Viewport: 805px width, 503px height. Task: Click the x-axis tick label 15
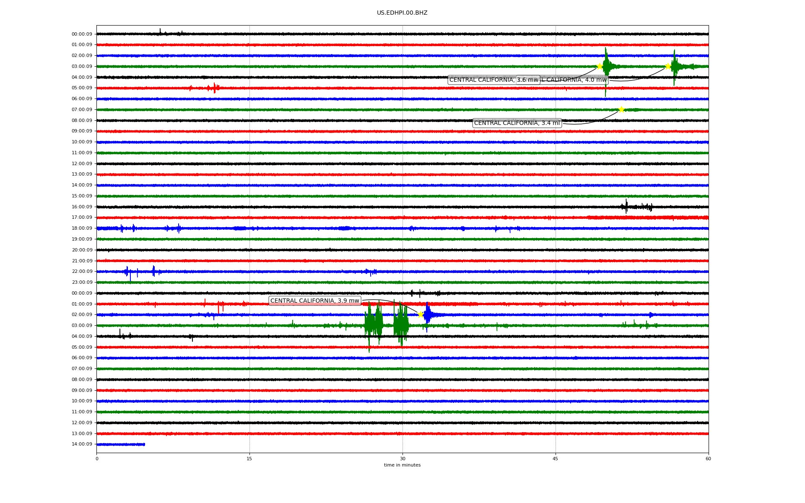pyautogui.click(x=249, y=459)
